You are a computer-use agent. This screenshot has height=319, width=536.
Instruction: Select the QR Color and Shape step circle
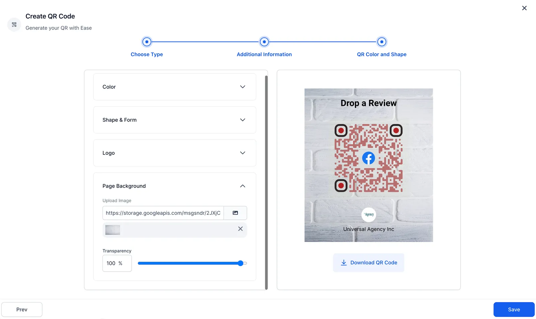[x=382, y=42]
